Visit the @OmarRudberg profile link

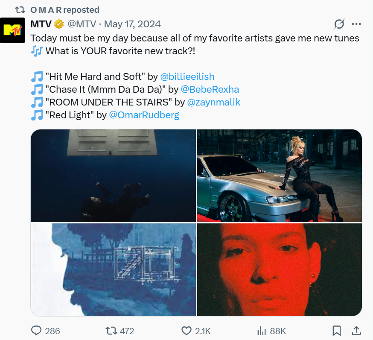144,115
